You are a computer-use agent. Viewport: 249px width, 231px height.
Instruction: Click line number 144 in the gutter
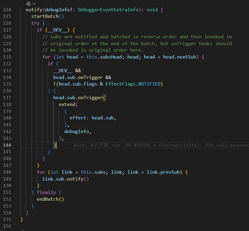(7, 145)
